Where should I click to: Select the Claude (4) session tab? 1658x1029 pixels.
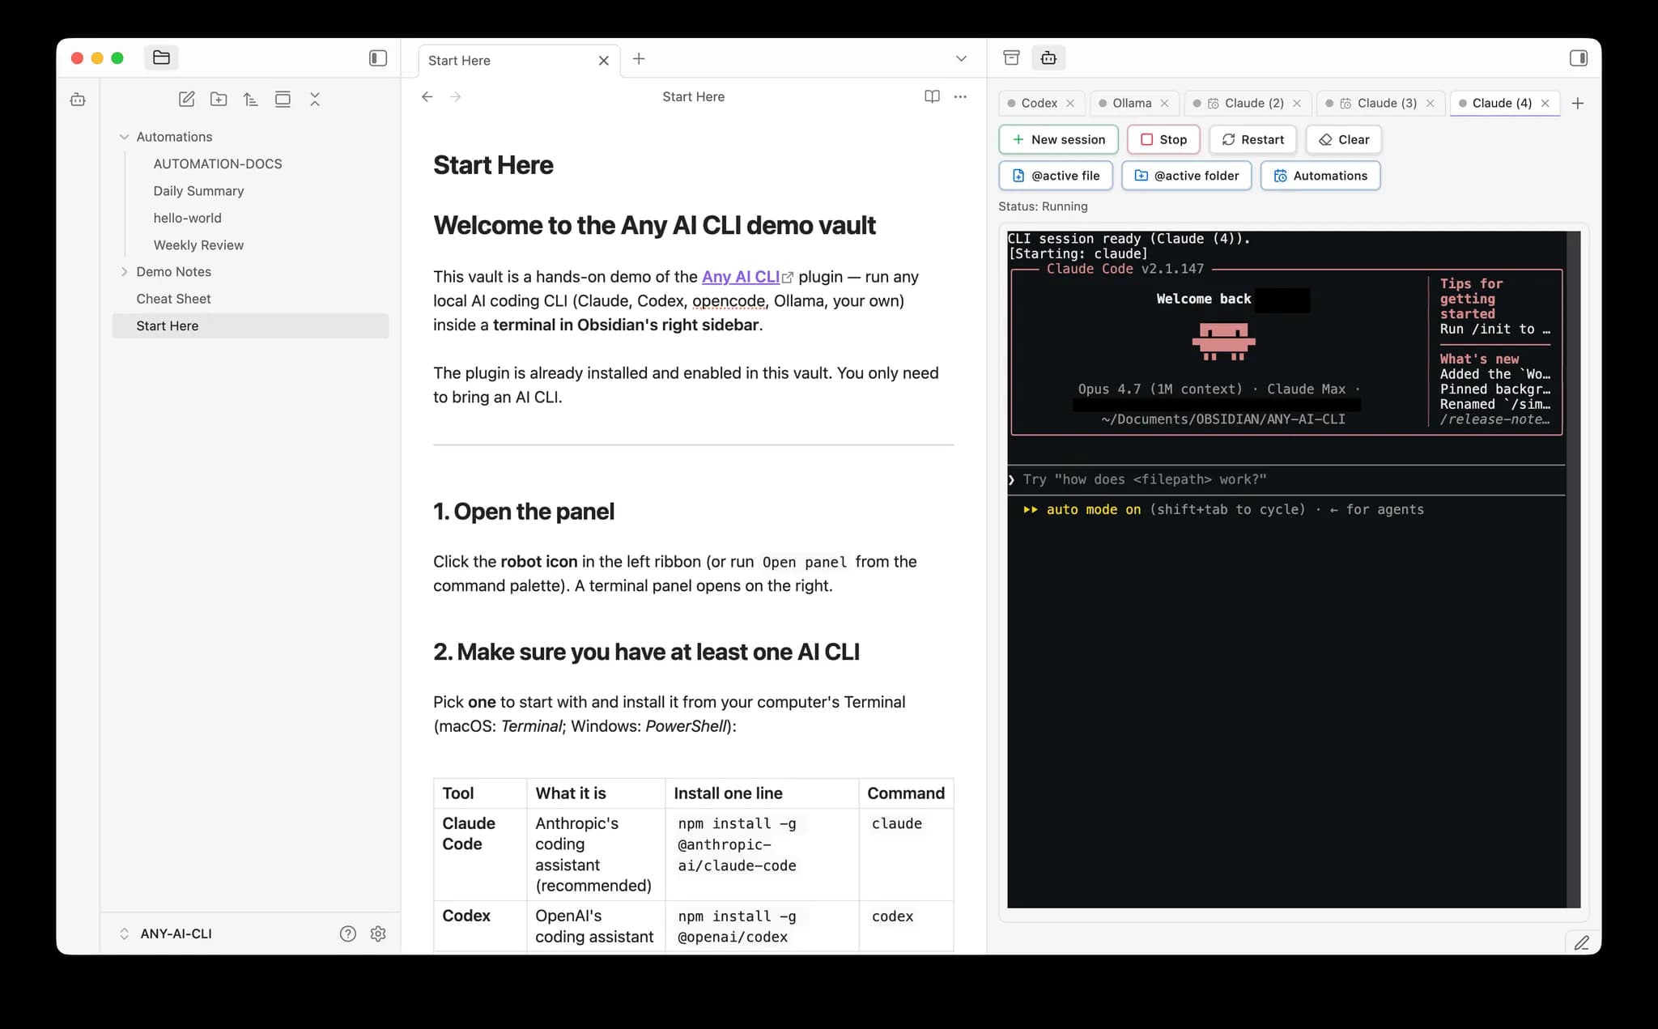(x=1501, y=103)
